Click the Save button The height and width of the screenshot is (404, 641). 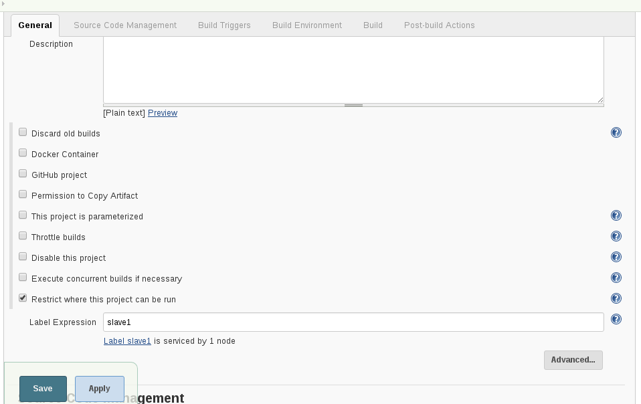click(42, 388)
